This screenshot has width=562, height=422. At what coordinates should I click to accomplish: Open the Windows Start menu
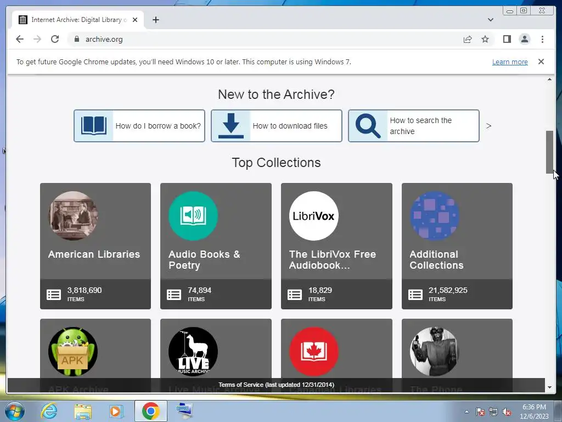[15, 411]
